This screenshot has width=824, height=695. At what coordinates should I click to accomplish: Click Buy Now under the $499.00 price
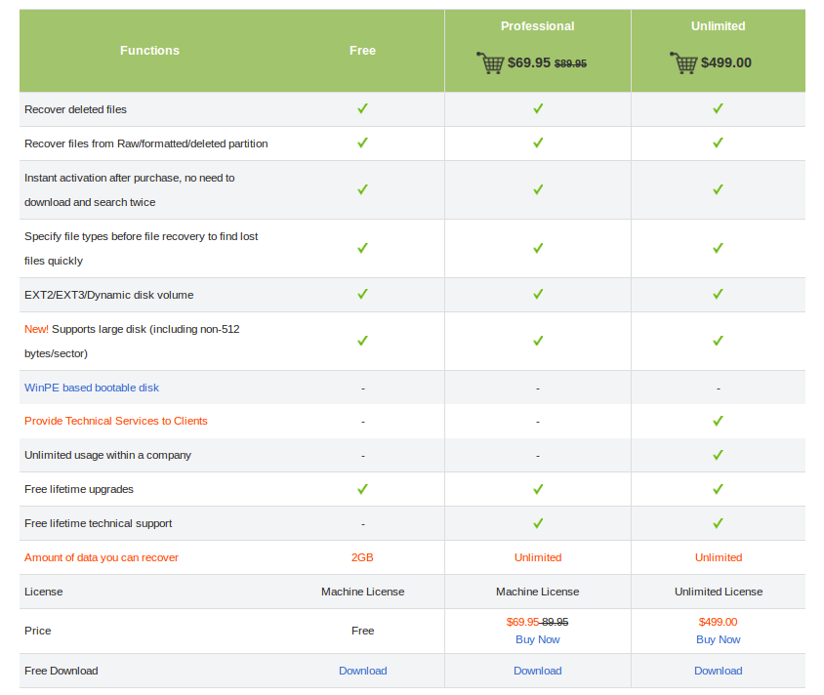click(718, 639)
